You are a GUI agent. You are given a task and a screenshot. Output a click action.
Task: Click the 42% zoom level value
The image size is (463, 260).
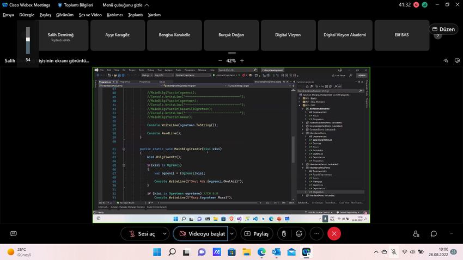coord(231,60)
